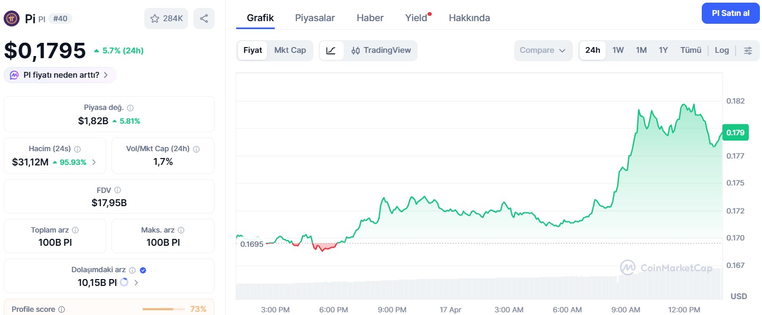Image resolution: width=762 pixels, height=315 pixels.
Task: Click the blue verified badge icon
Action: 143,270
